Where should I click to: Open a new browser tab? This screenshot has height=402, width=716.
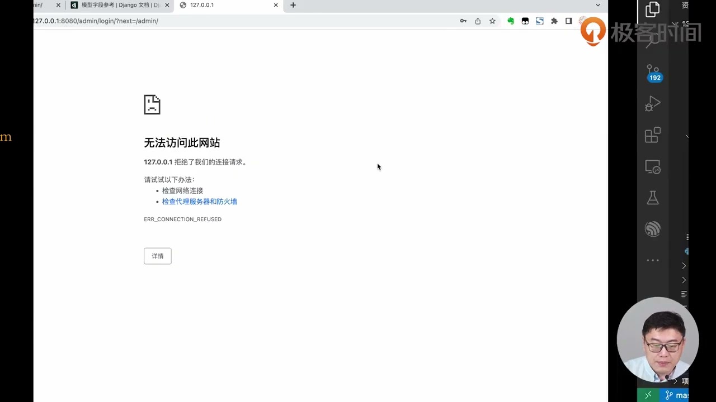(293, 5)
